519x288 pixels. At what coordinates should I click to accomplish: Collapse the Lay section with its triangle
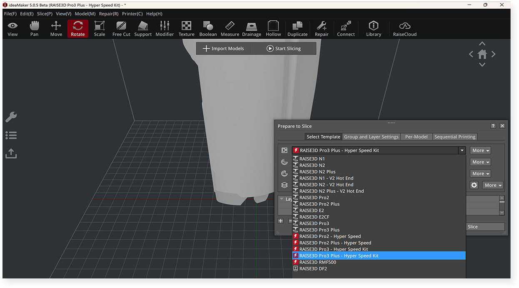pyautogui.click(x=282, y=199)
